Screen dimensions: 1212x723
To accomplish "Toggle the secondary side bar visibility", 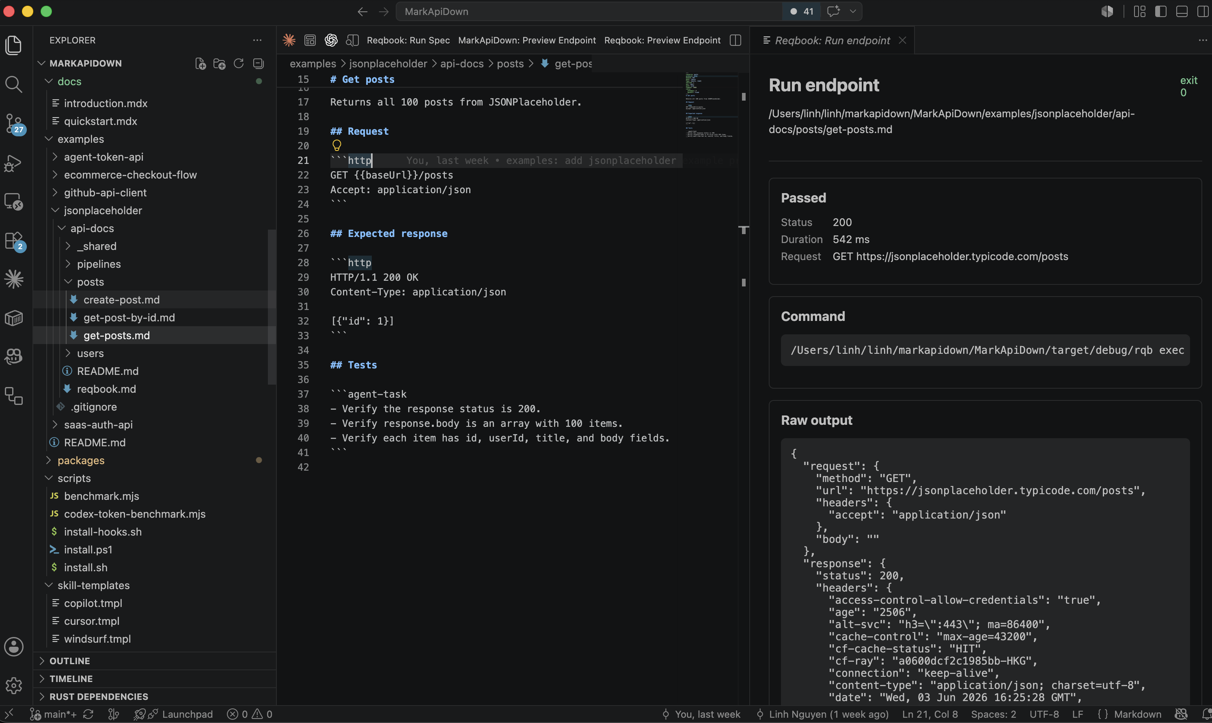I will click(1202, 11).
